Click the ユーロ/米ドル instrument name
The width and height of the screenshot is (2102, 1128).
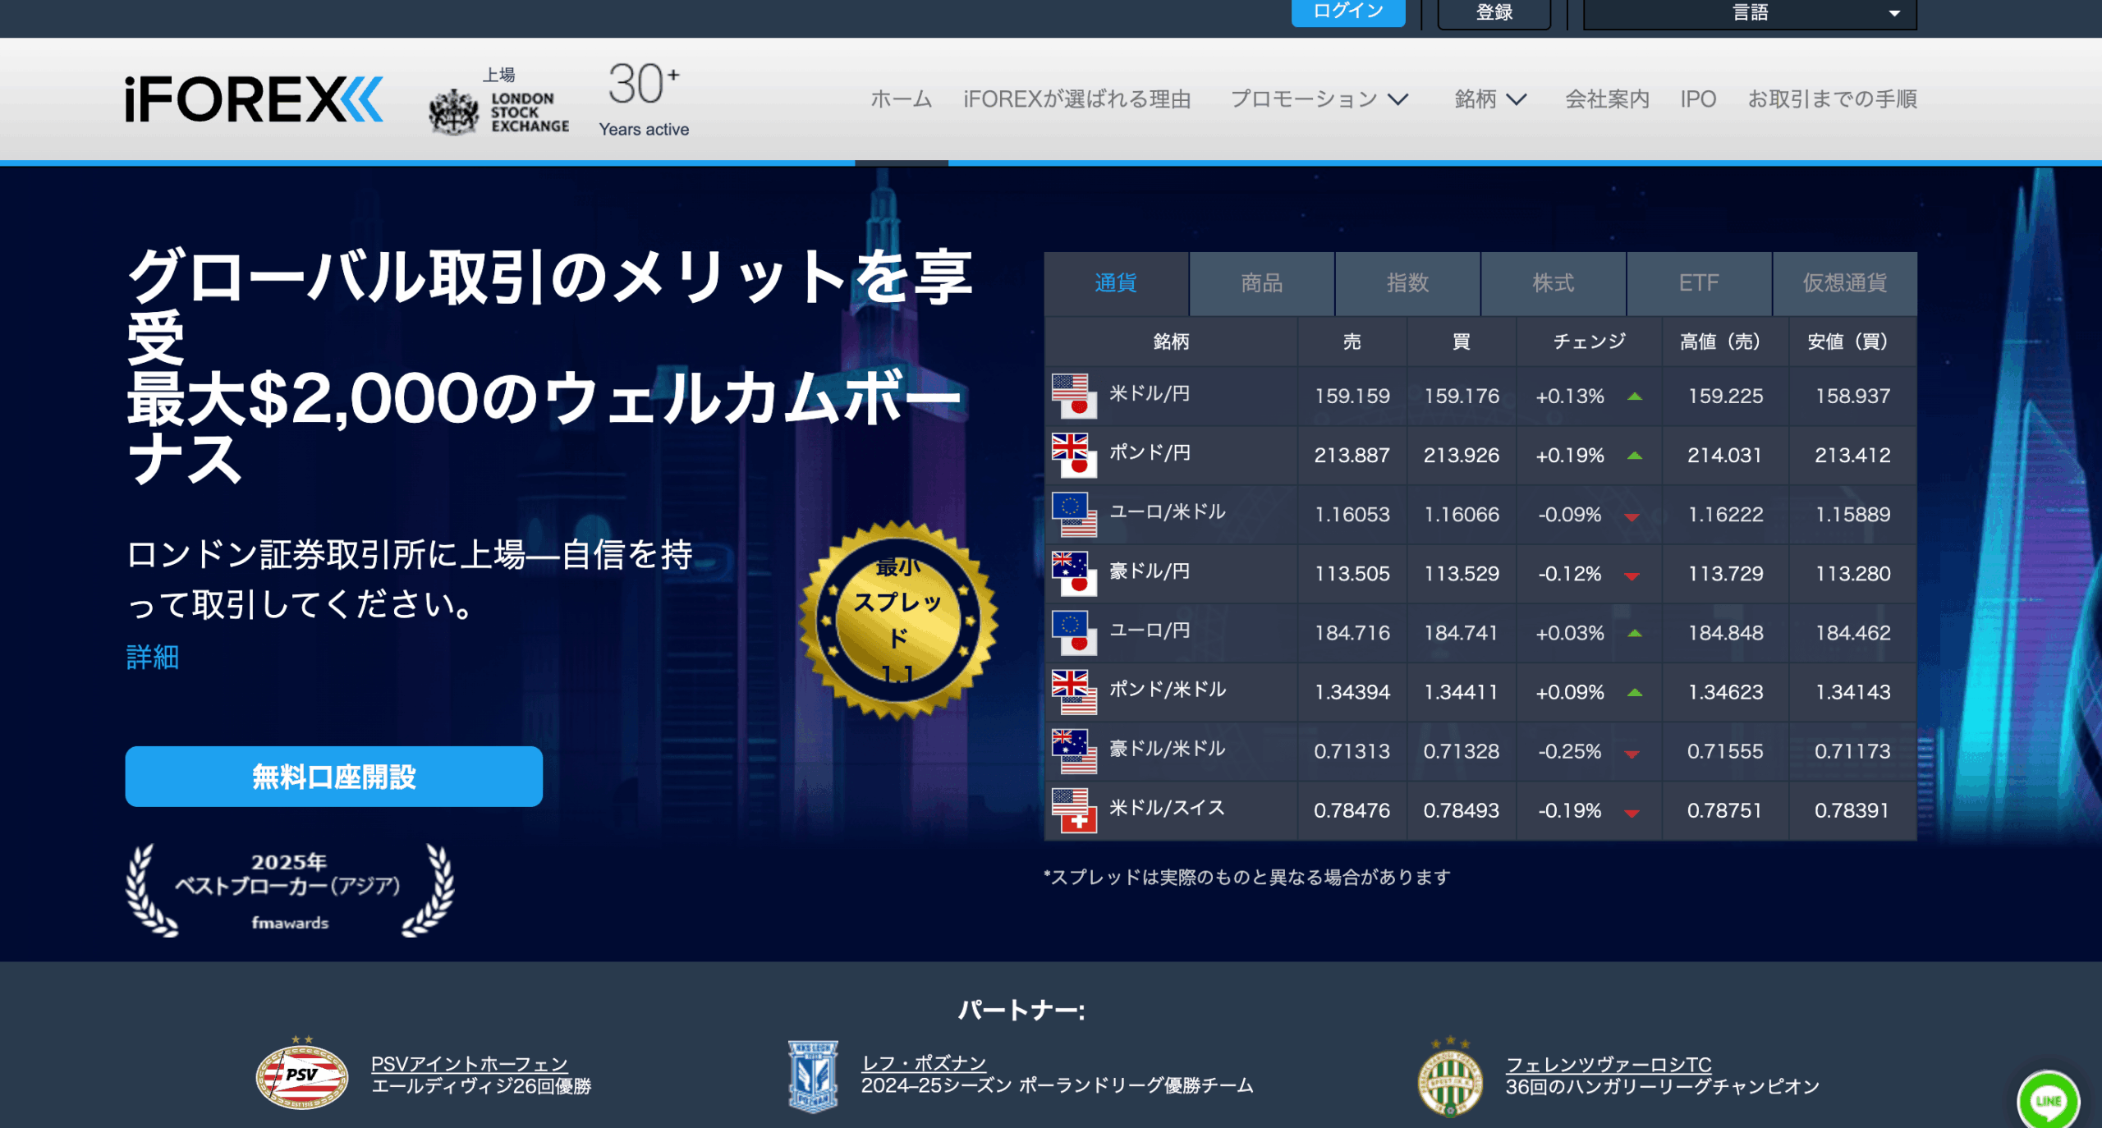1168,511
